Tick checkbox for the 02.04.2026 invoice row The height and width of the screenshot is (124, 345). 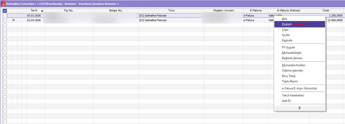[x=5, y=20]
